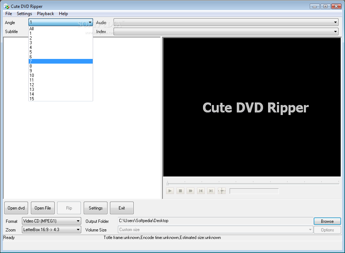Select angle 9 in the list

pos(61,71)
